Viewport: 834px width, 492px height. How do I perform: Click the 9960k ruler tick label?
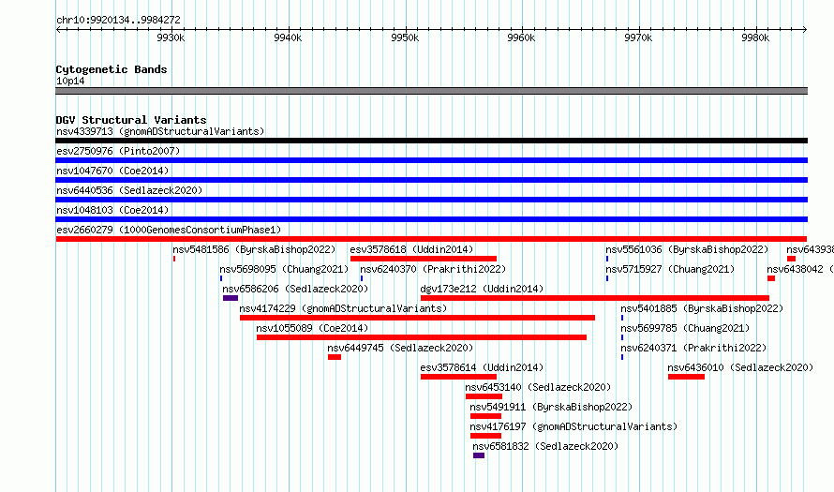521,37
